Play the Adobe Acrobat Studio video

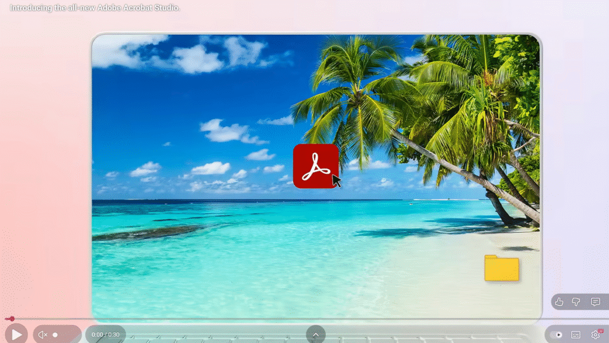[17, 335]
